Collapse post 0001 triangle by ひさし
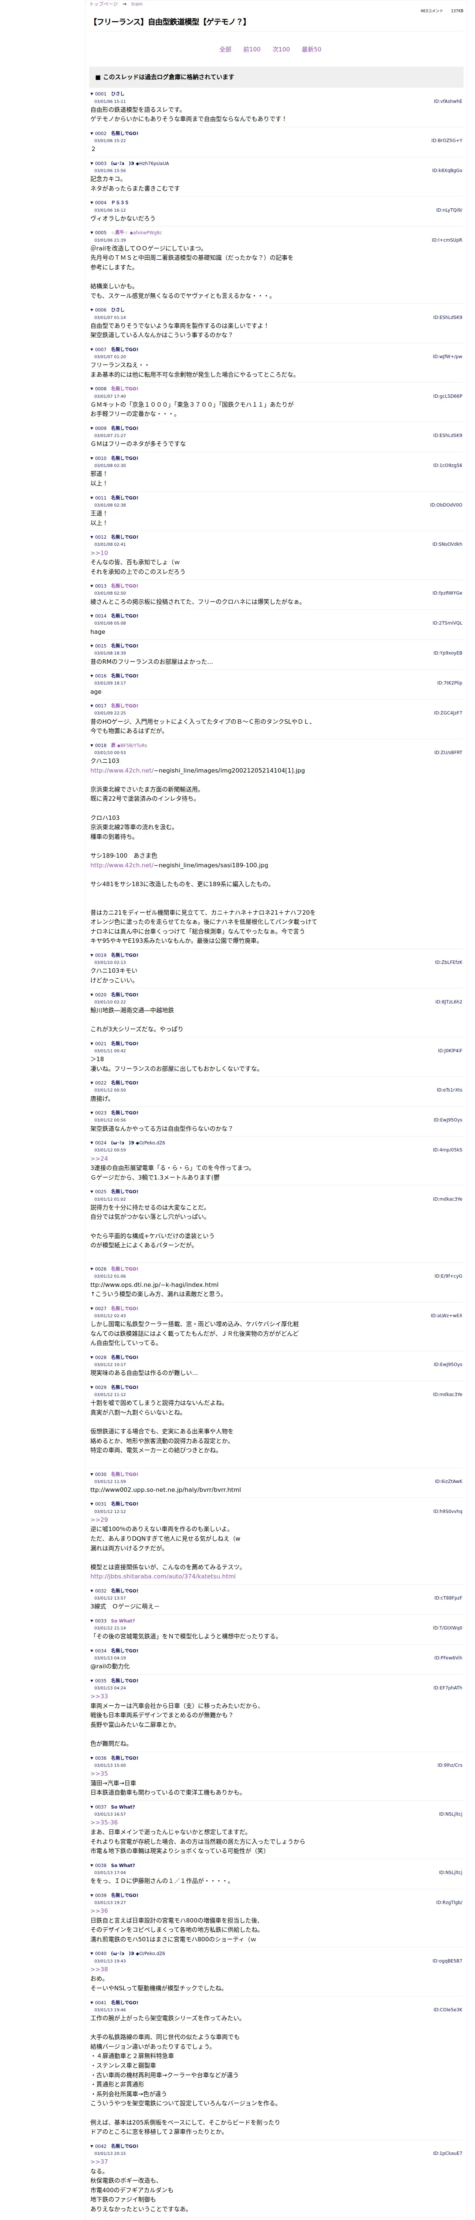The height and width of the screenshot is (2220, 475). pos(92,94)
